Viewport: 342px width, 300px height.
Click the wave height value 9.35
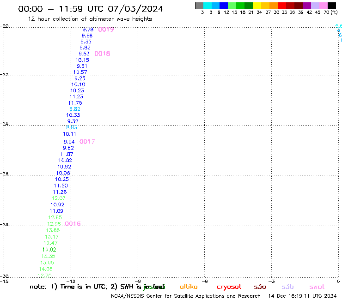tap(86, 42)
